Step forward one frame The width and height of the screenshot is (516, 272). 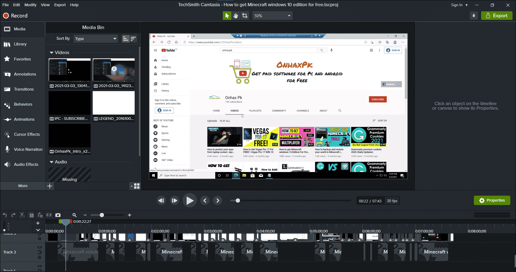click(x=174, y=201)
